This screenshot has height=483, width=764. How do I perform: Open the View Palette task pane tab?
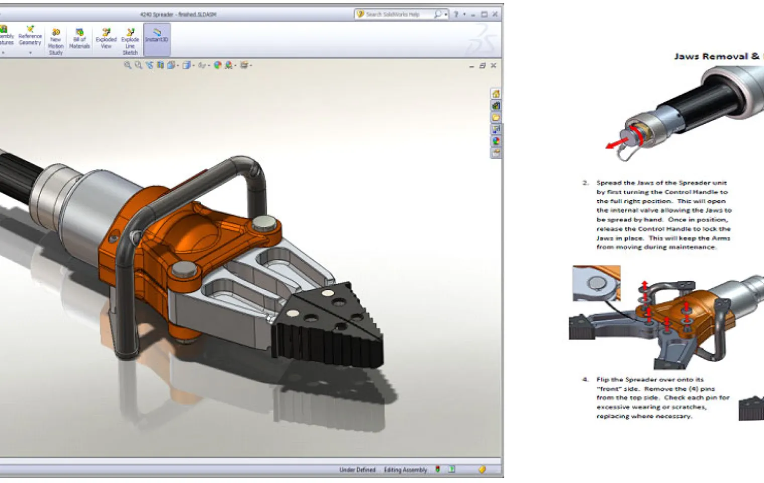point(496,129)
